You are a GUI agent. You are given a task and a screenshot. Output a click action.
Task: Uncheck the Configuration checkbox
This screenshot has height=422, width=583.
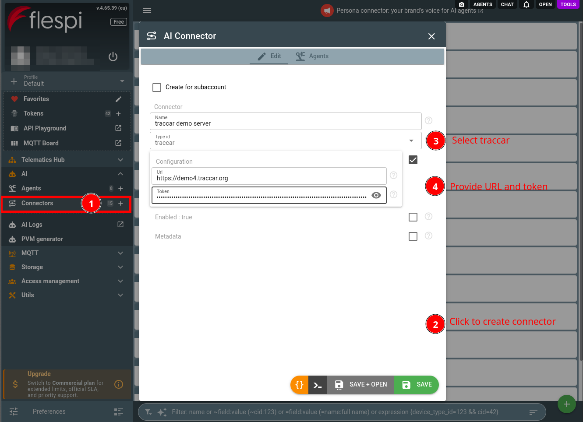coord(413,160)
